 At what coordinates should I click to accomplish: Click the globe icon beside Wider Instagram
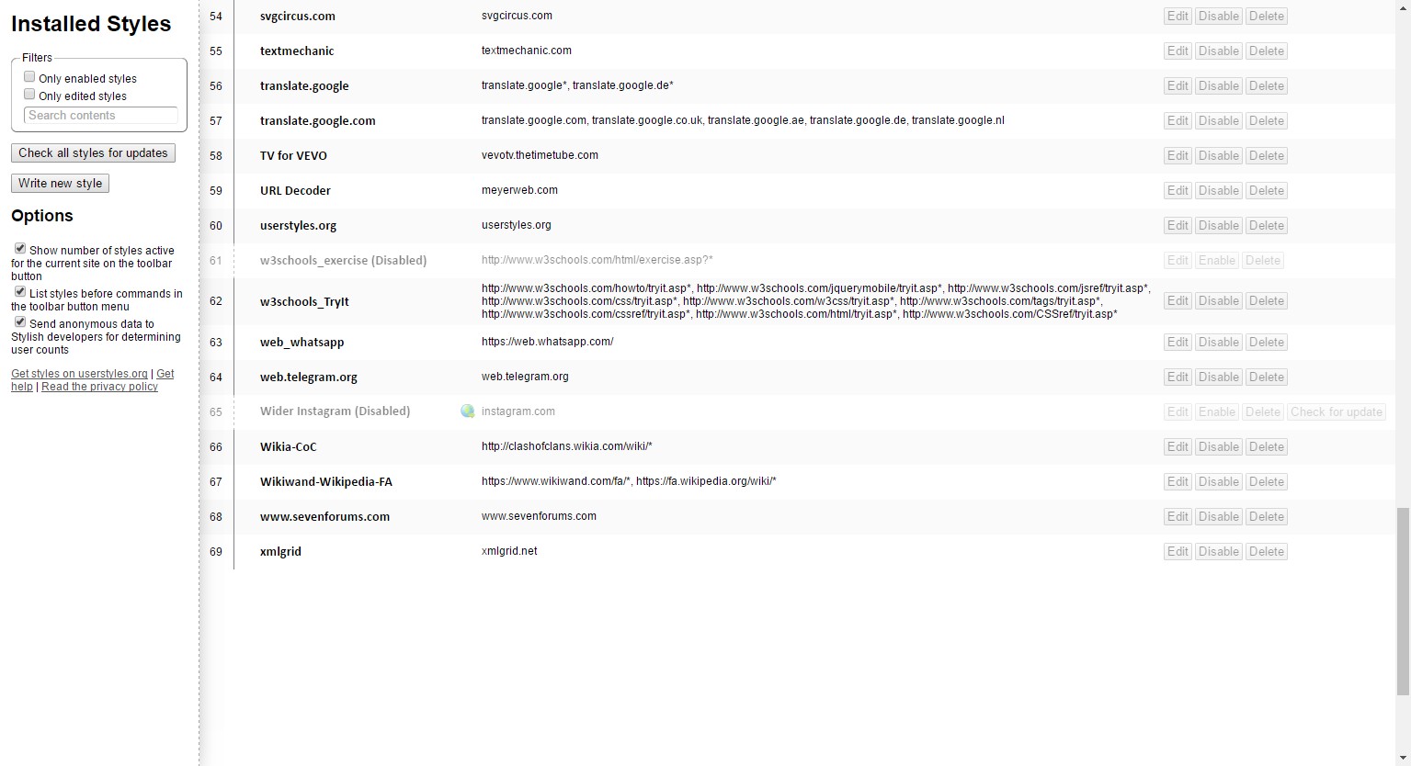pos(468,411)
